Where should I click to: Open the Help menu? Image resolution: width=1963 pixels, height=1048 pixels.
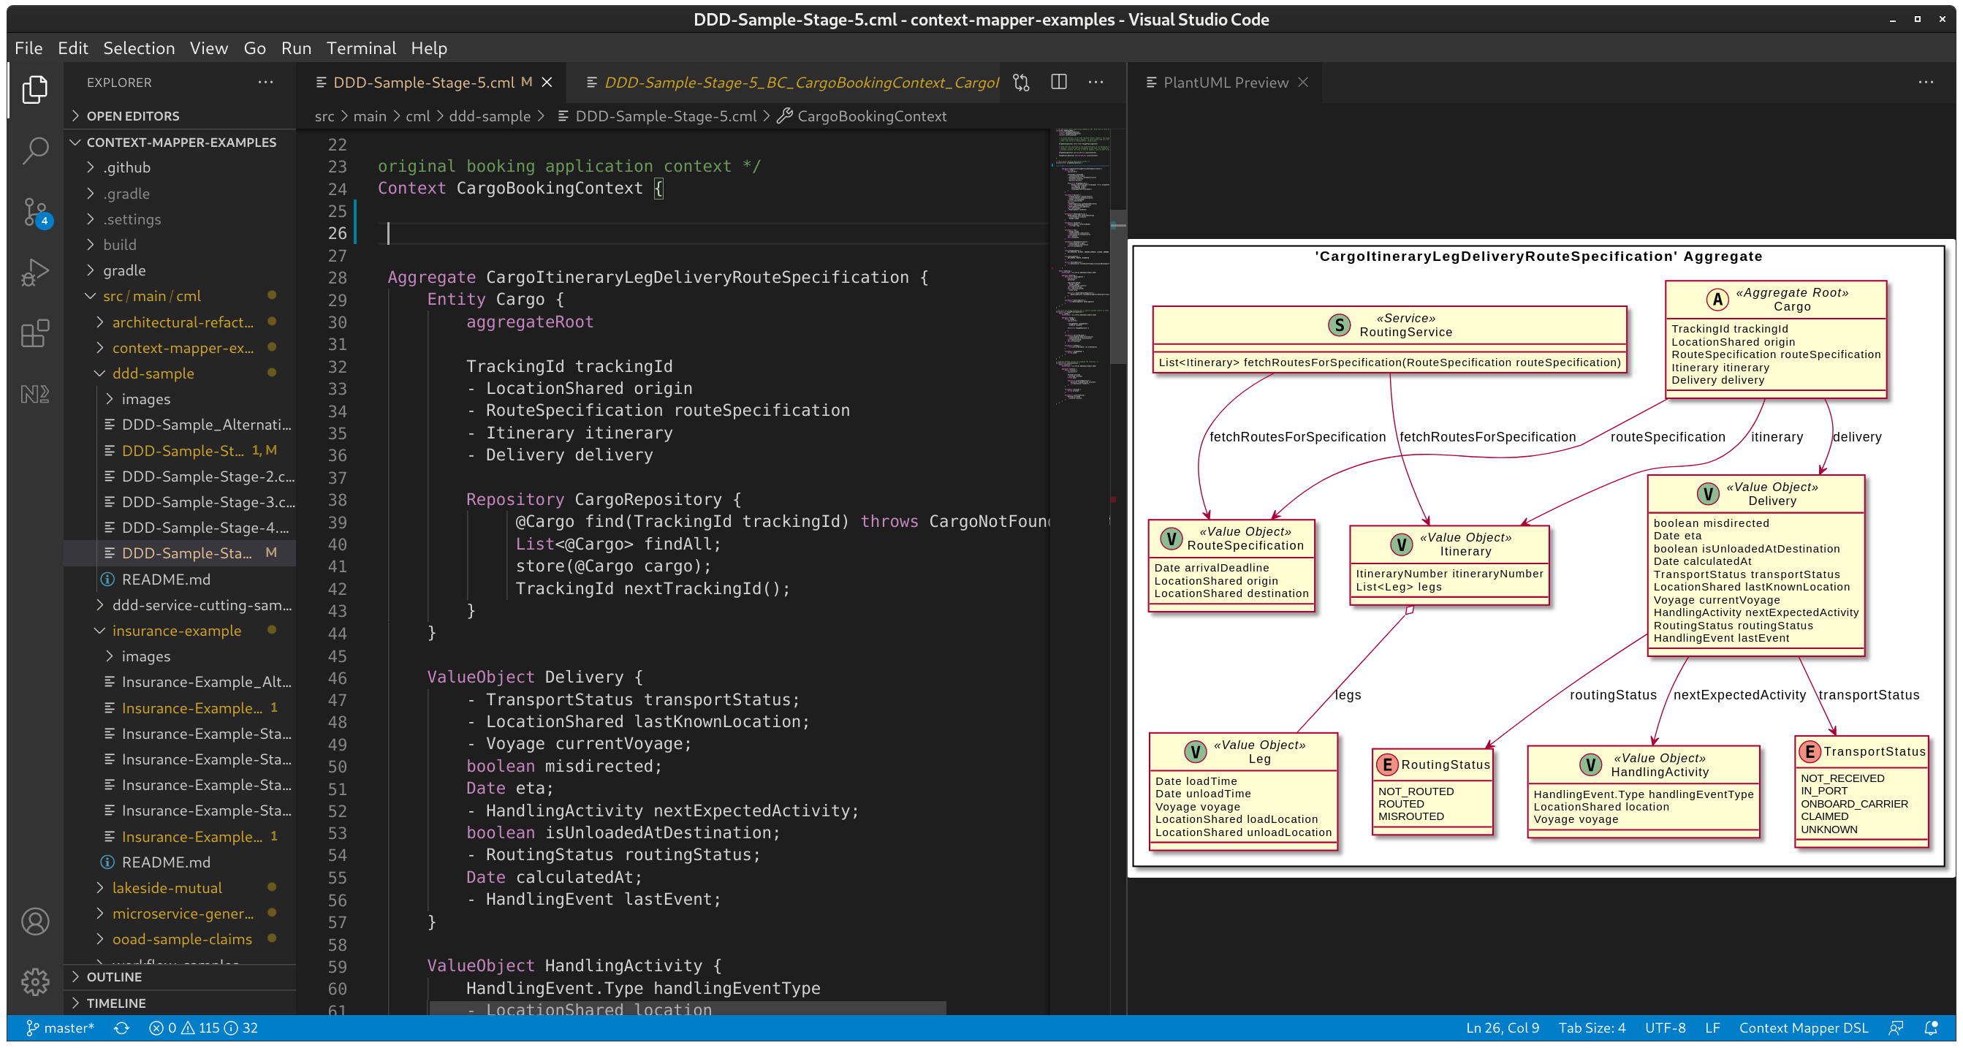429,48
